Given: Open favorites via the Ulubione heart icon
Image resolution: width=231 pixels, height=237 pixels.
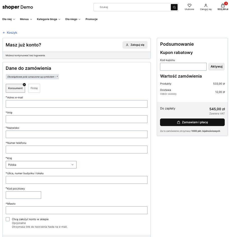Looking at the screenshot, I should click(189, 6).
